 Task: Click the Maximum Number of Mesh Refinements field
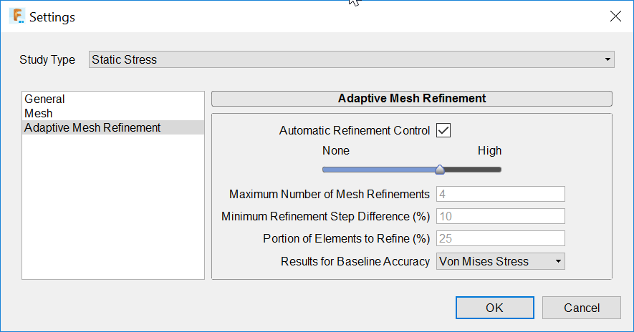point(501,195)
